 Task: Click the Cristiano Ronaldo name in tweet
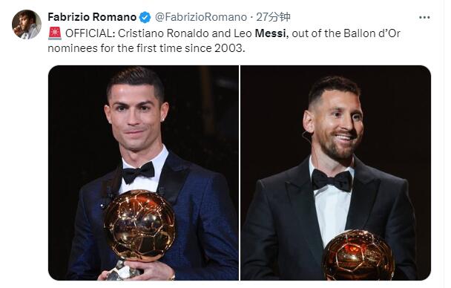pyautogui.click(x=163, y=33)
